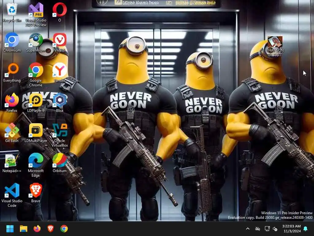Select the Vivaldi browser shortcut

[59, 42]
